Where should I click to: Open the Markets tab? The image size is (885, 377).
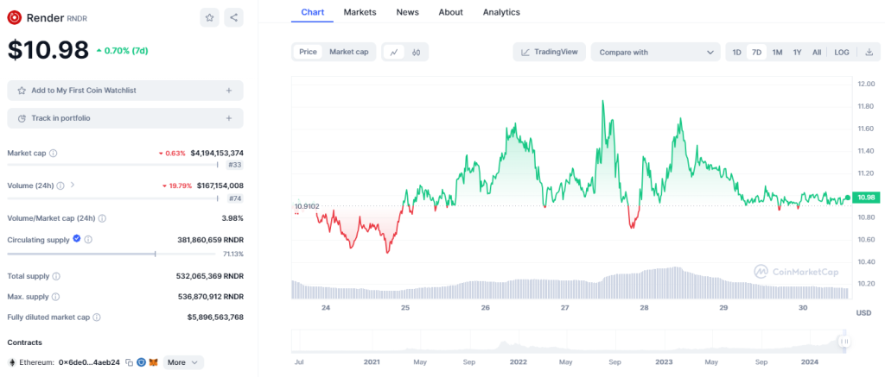coord(360,12)
